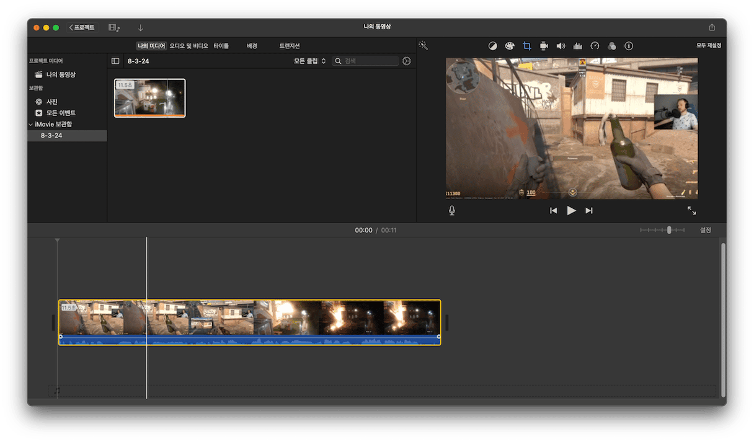Open the speedometer speed tool
The image size is (754, 442).
(x=595, y=46)
